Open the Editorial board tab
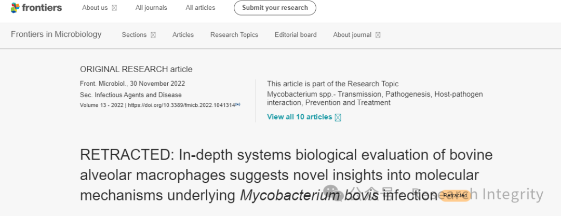This screenshot has width=561, height=216. (x=296, y=35)
